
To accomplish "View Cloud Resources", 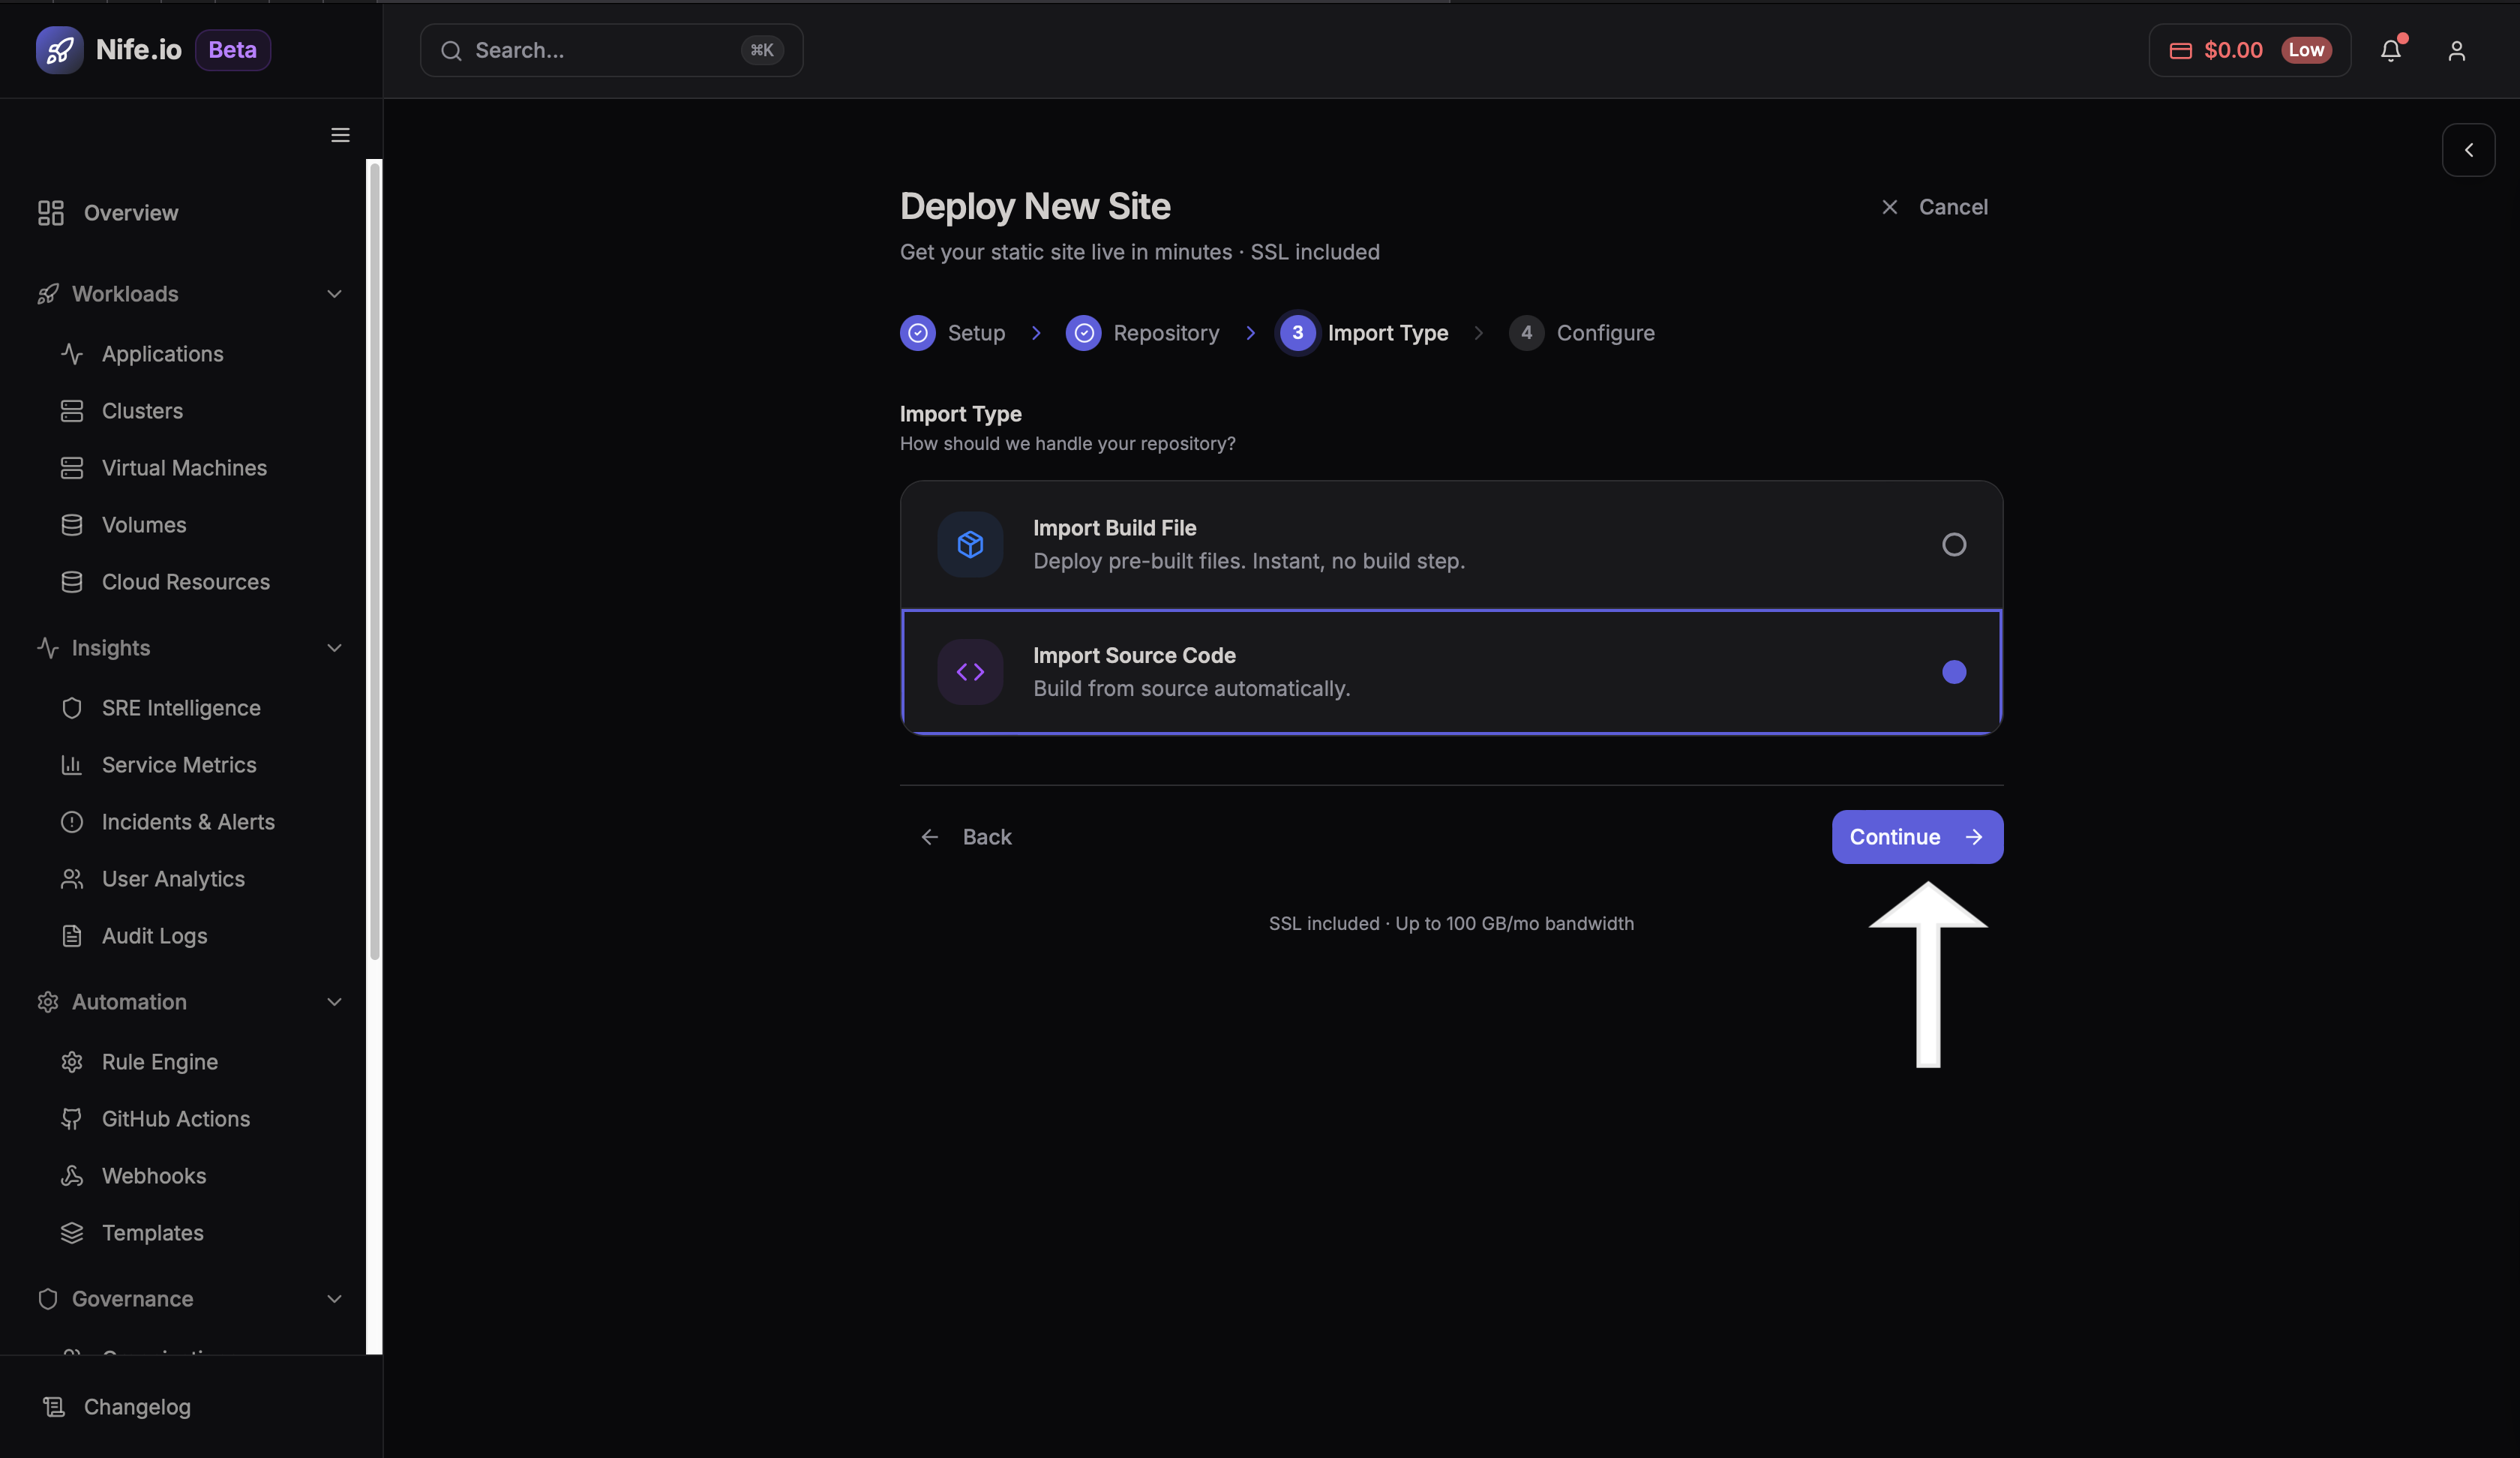I will tap(185, 581).
